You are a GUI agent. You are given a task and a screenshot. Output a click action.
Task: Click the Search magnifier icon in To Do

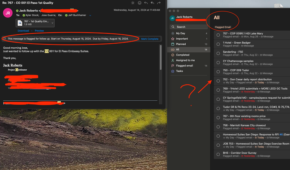tap(173, 27)
